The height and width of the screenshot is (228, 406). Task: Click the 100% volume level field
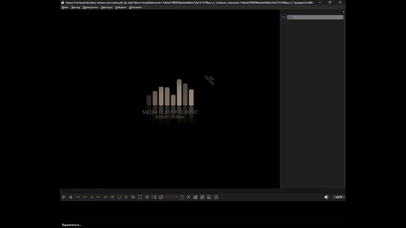pyautogui.click(x=339, y=197)
